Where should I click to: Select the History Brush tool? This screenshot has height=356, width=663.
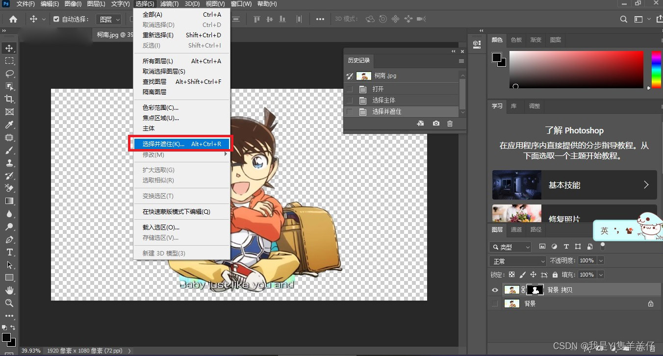9,176
